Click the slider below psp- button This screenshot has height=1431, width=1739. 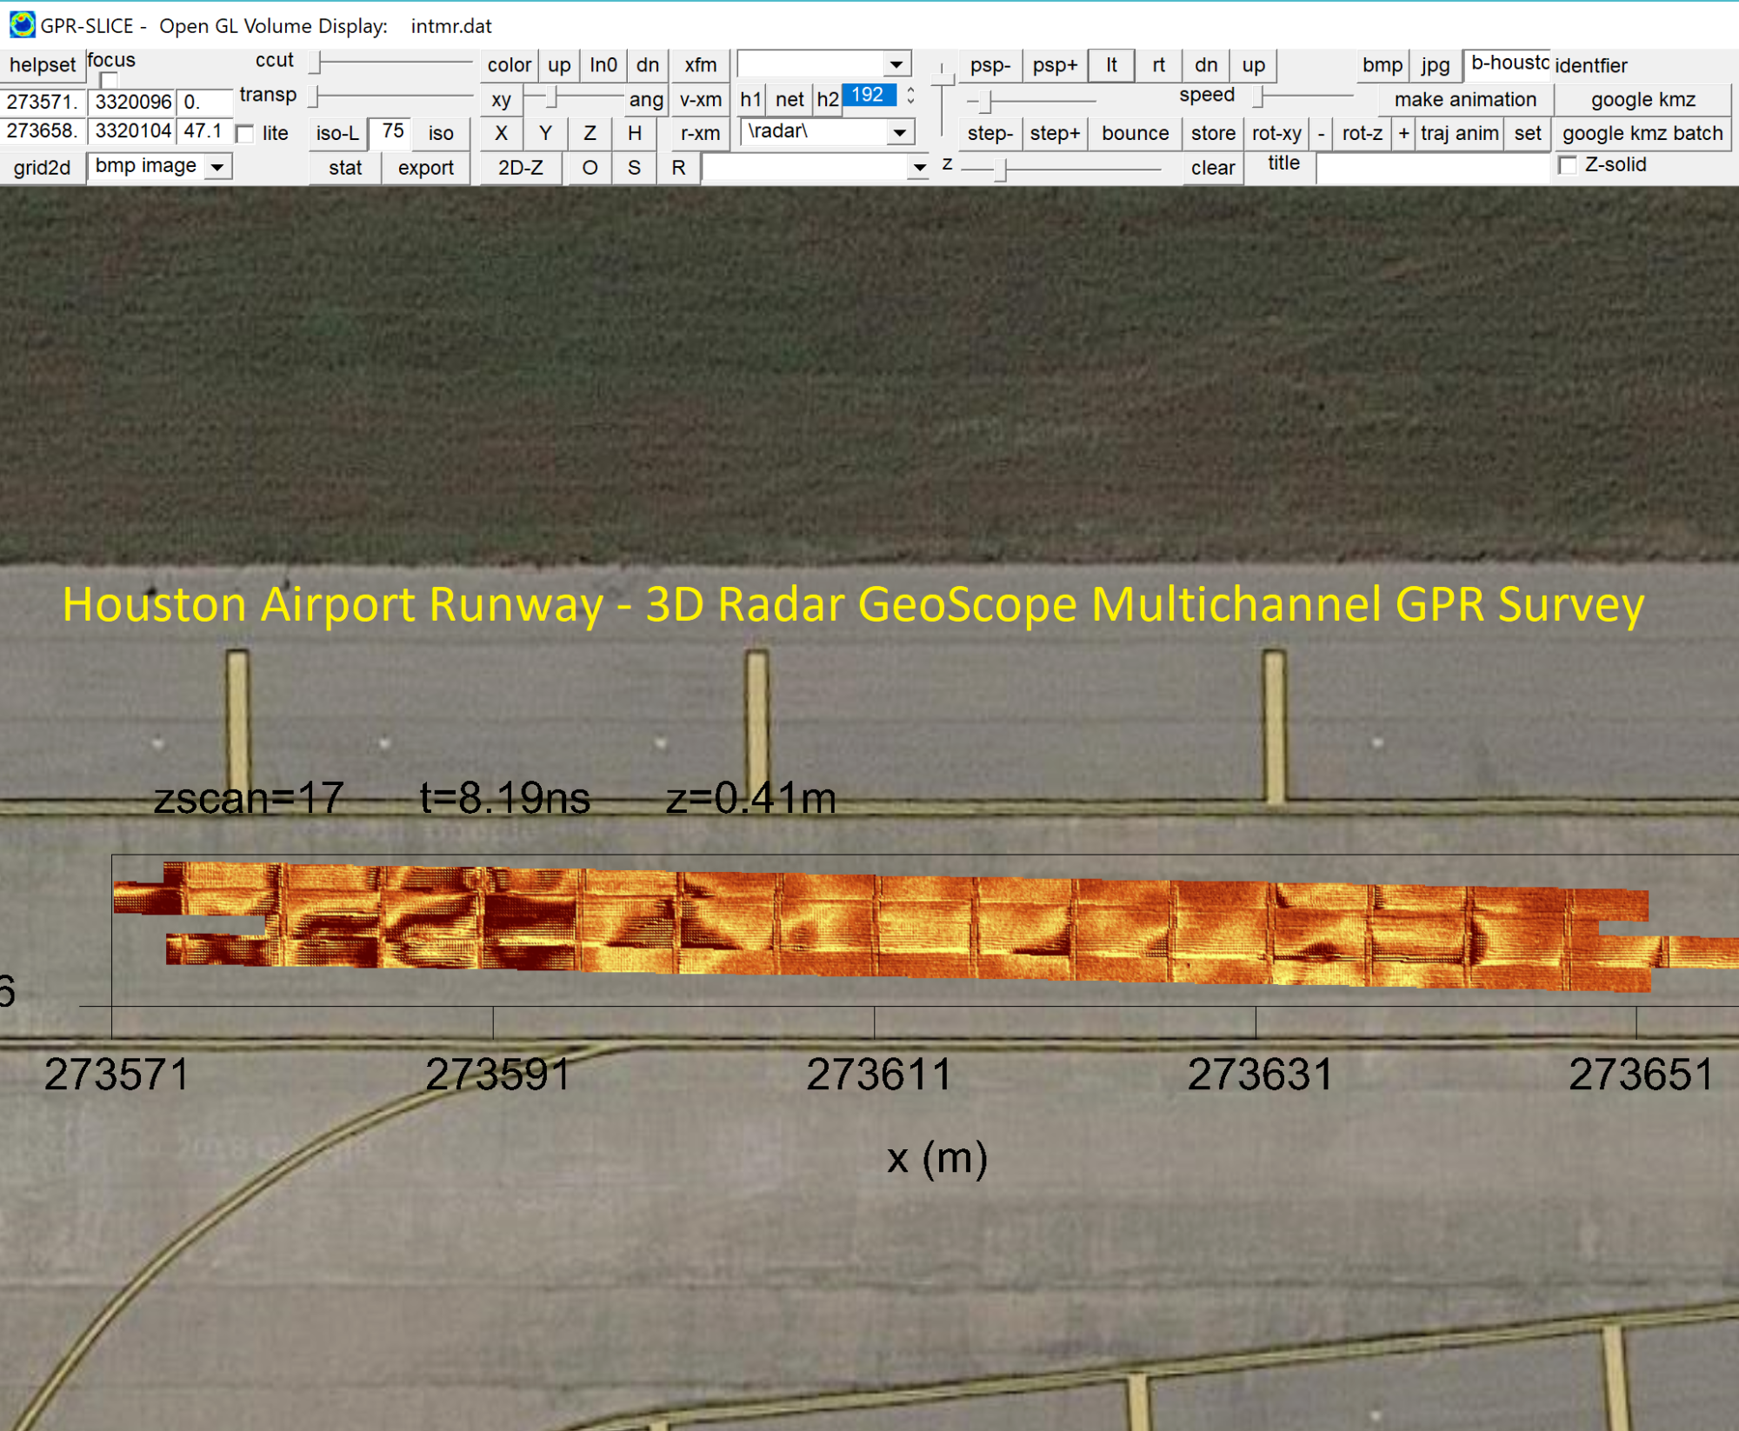1030,102
